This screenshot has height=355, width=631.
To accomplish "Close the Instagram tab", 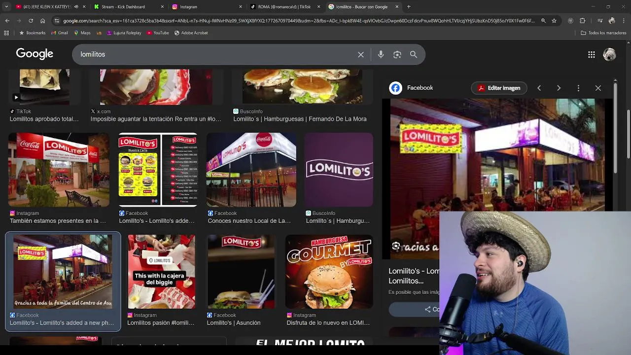I will point(241,7).
